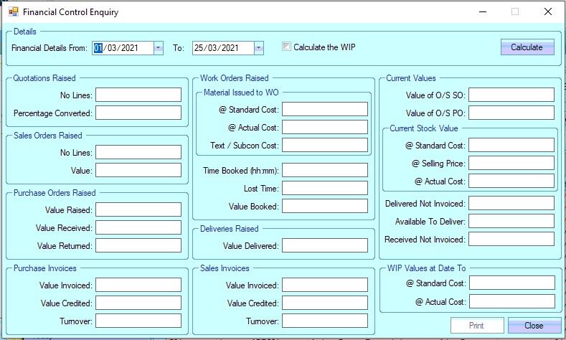Click the Quotations Raised No Lines field
Image resolution: width=566 pixels, height=340 pixels.
(138, 95)
